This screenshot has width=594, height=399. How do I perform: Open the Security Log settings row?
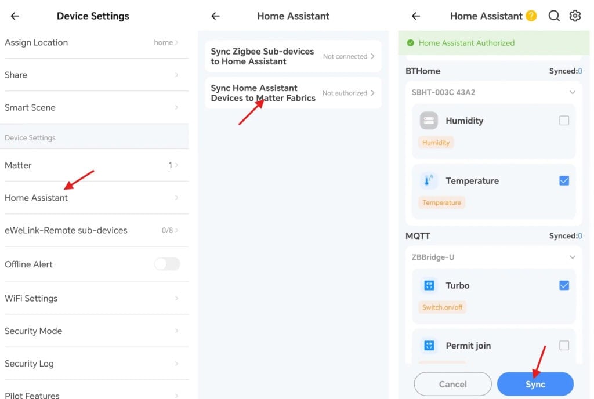(96, 364)
